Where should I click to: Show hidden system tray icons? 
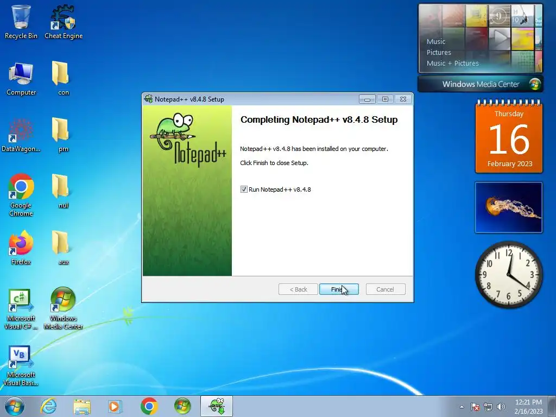click(x=462, y=407)
